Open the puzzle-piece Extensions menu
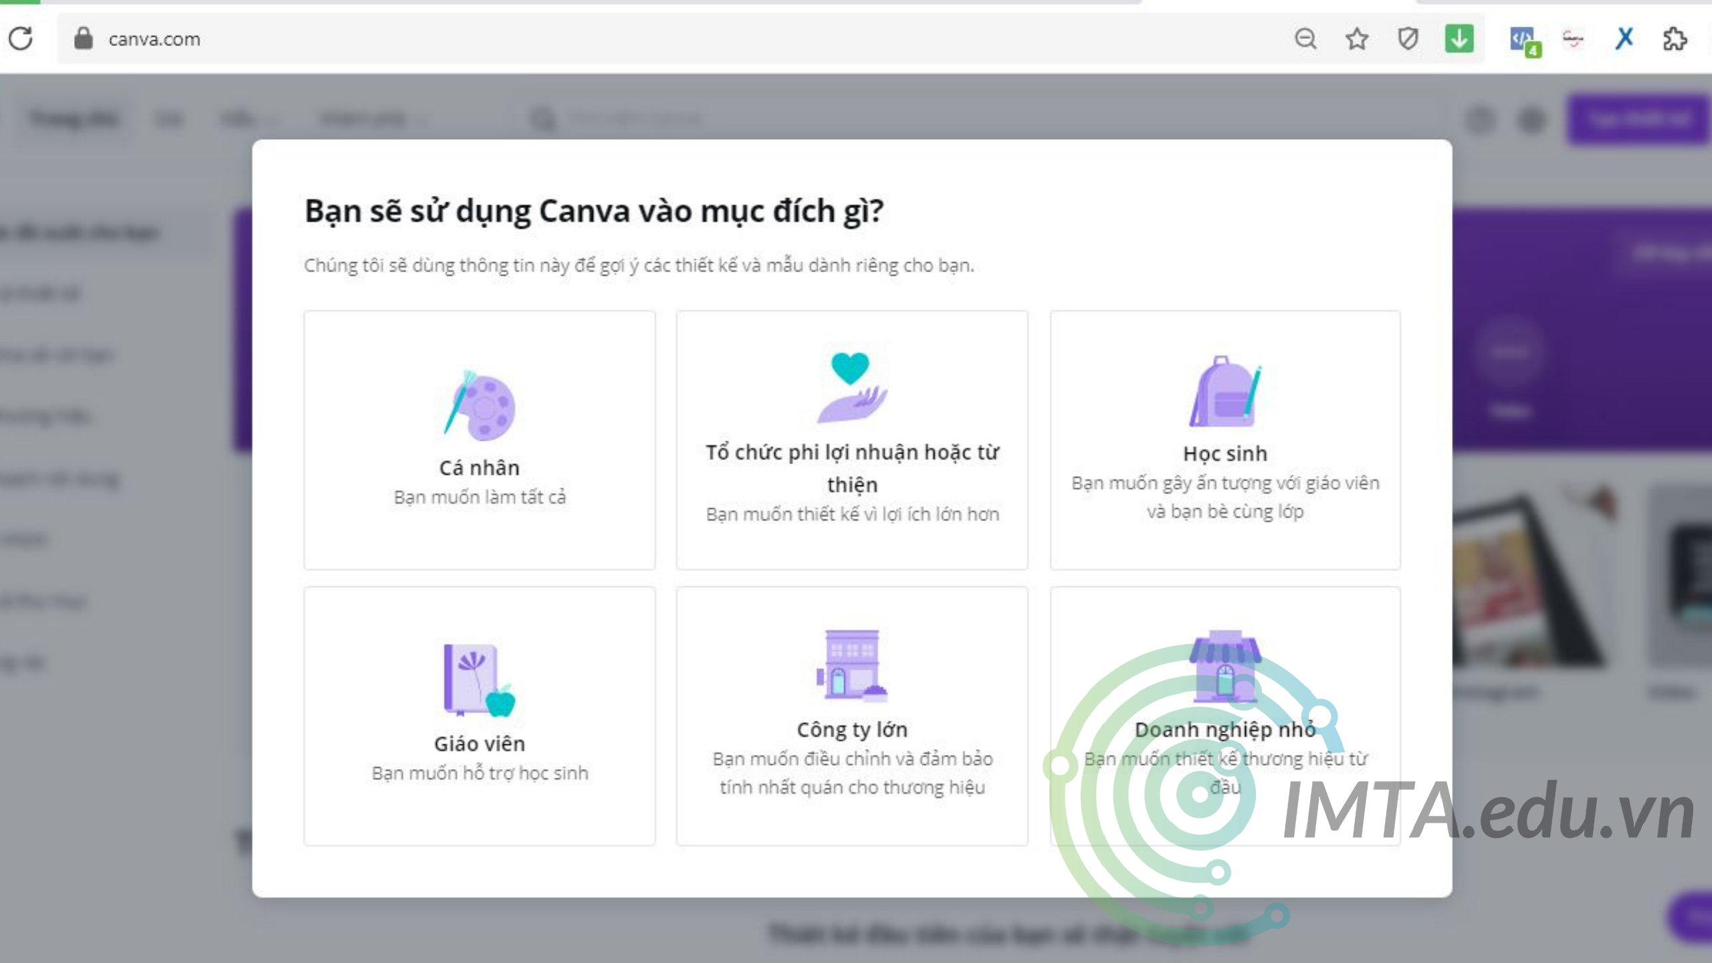Viewport: 1712px width, 963px height. 1675,39
